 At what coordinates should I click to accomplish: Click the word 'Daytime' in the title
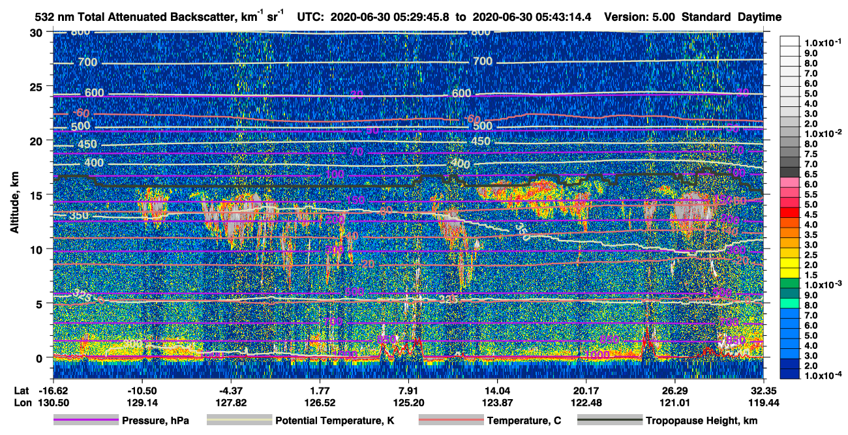(759, 18)
